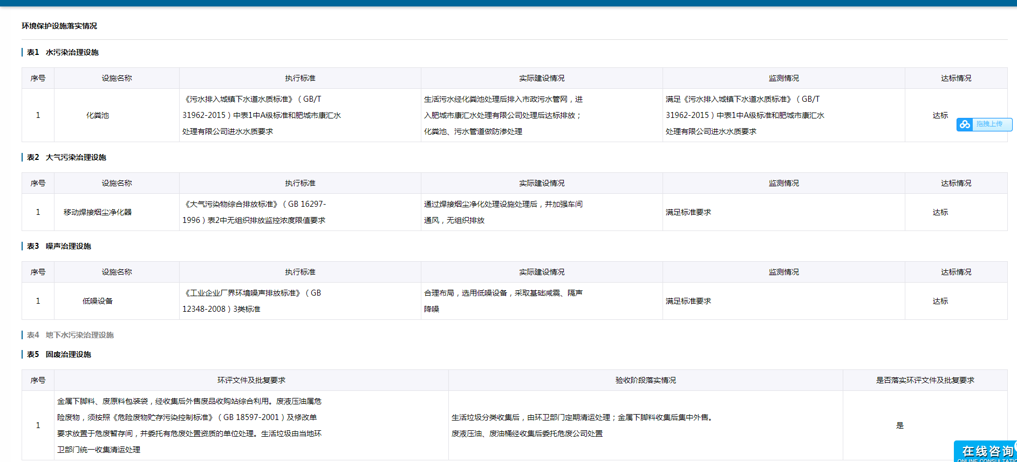Click 验收阶段落实情况 column header
The image size is (1017, 462).
coord(645,380)
